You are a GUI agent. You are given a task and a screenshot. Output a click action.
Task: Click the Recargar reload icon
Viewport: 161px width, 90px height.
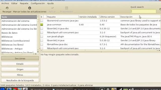point(7,8)
